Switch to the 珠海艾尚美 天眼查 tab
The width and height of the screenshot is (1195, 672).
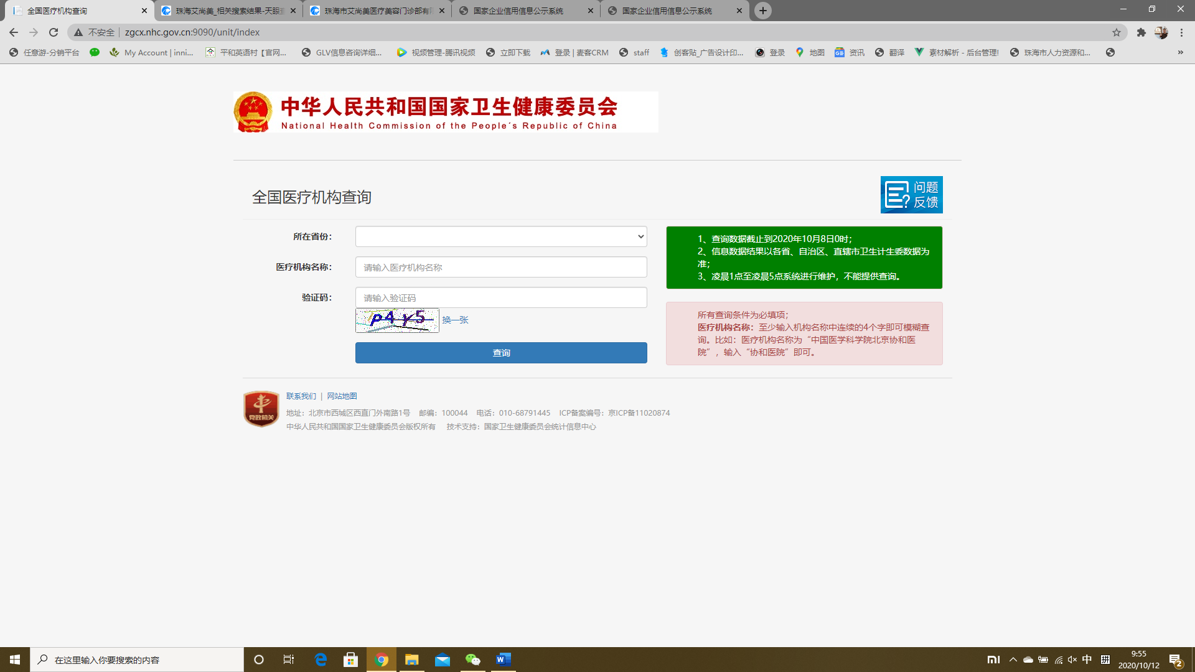click(x=228, y=11)
